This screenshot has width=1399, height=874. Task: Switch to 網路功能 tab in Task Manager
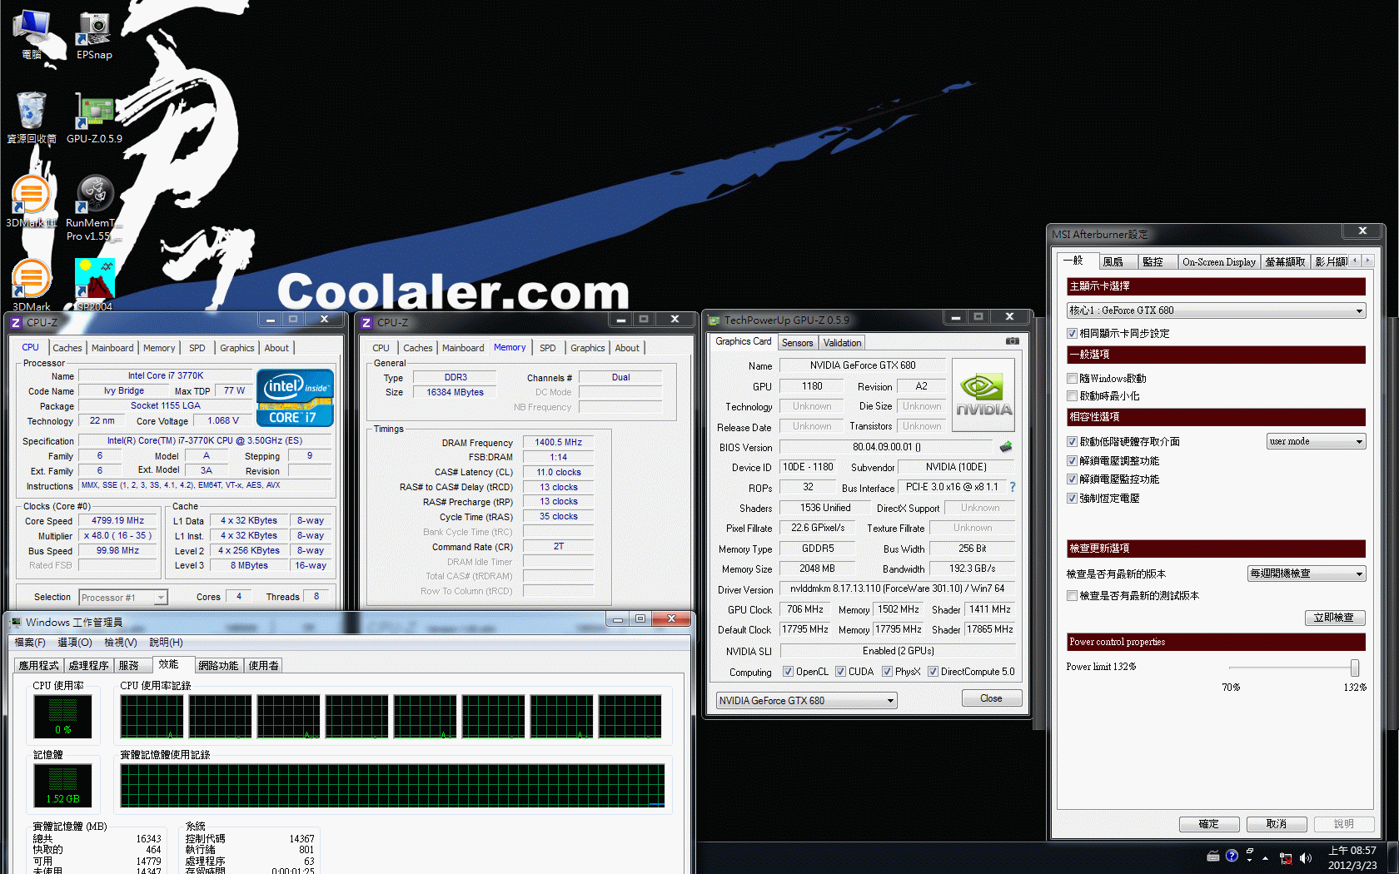[x=218, y=666]
